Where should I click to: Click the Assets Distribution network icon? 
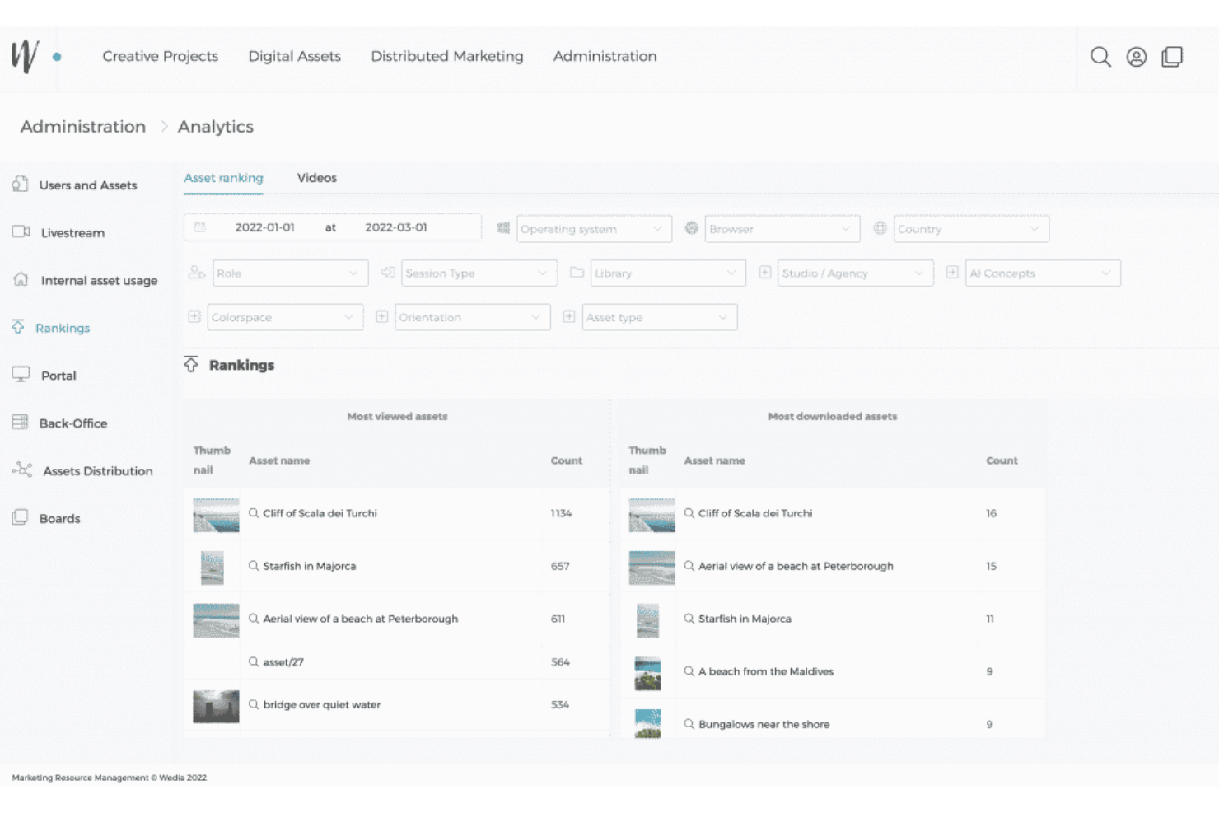[x=22, y=470]
